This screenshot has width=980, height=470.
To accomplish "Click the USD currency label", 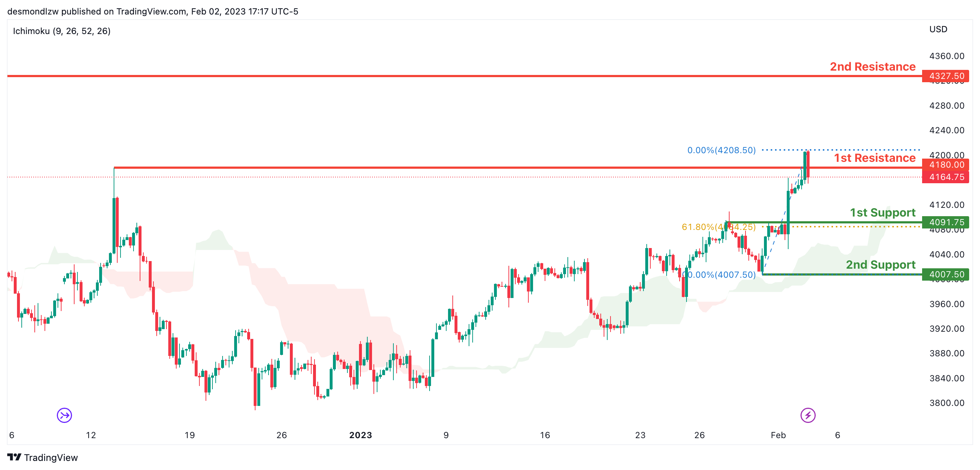I will [938, 29].
